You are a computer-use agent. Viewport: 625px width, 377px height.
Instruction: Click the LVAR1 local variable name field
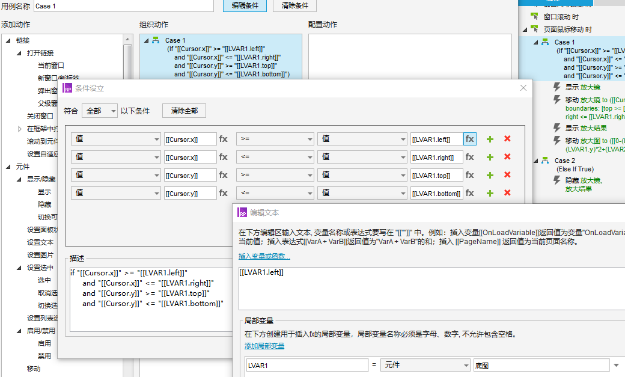pyautogui.click(x=306, y=366)
